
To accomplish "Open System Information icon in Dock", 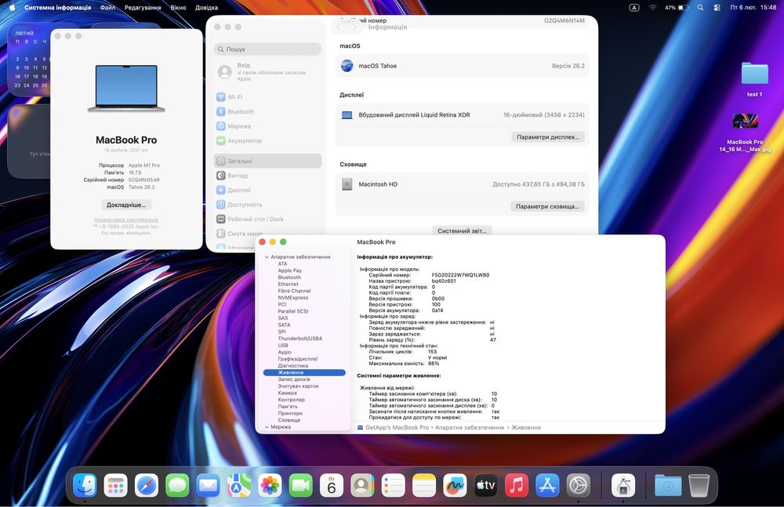I will (x=623, y=486).
